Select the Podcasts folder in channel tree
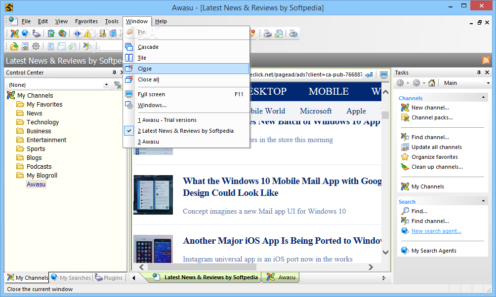The width and height of the screenshot is (496, 297). [39, 167]
